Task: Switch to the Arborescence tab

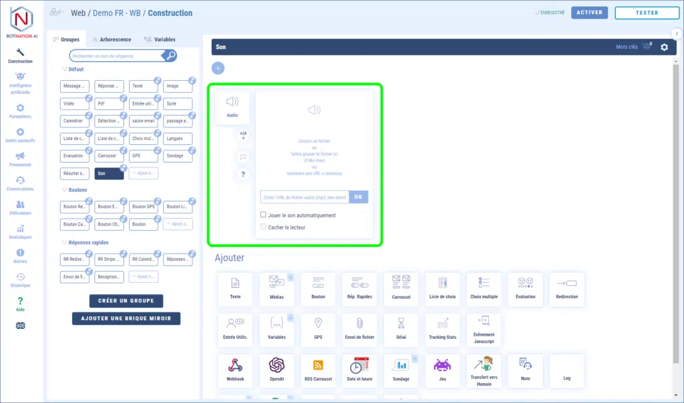Action: (x=111, y=39)
